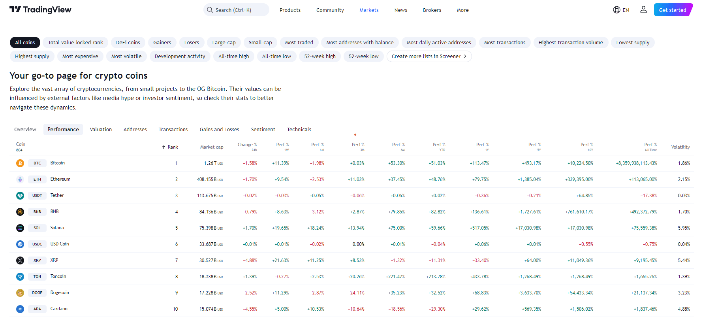The height and width of the screenshot is (317, 701).
Task: Open the Markets menu
Action: pyautogui.click(x=369, y=10)
